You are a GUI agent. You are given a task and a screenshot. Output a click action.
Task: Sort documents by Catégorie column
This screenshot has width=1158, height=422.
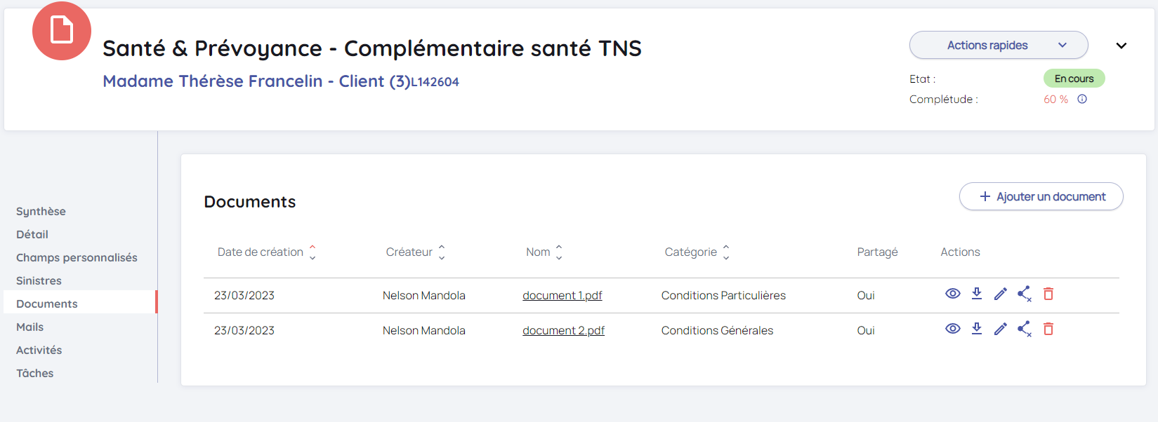726,252
